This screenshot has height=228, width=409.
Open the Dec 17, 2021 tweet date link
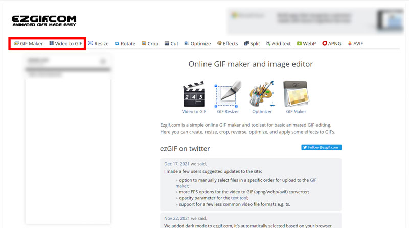click(176, 164)
